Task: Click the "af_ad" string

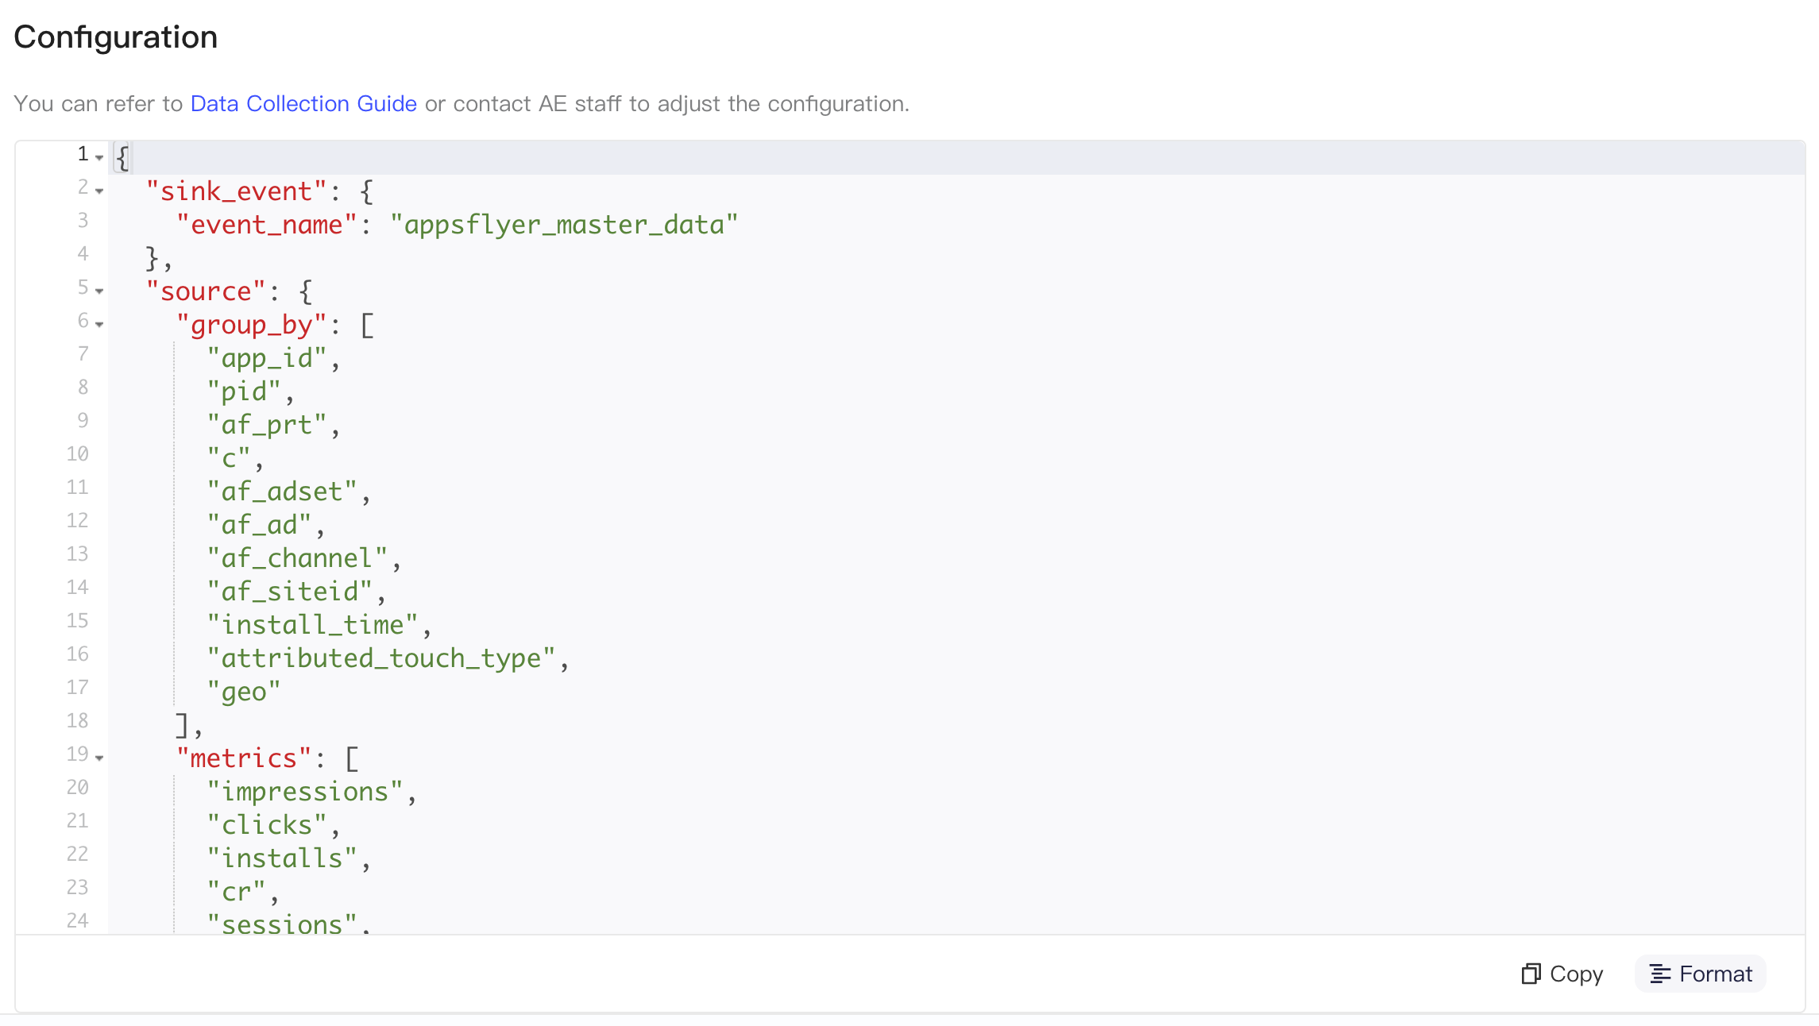Action: point(259,525)
